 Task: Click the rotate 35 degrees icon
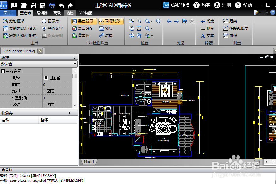[x=131, y=36]
